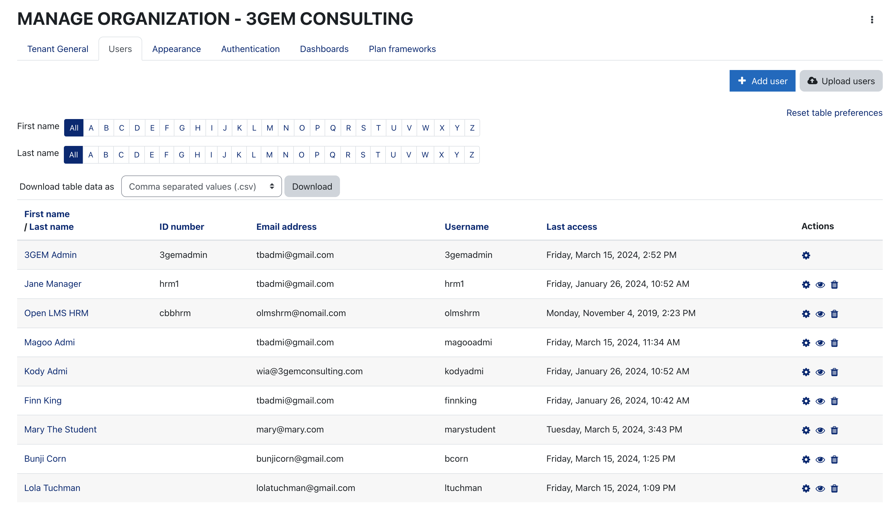Image resolution: width=894 pixels, height=514 pixels.
Task: Sort table by the Last access column
Action: [571, 227]
